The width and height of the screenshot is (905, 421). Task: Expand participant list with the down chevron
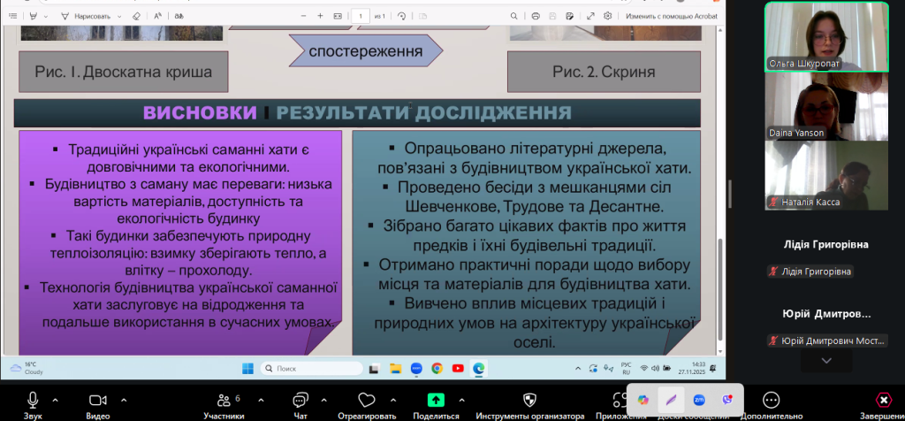(x=825, y=361)
